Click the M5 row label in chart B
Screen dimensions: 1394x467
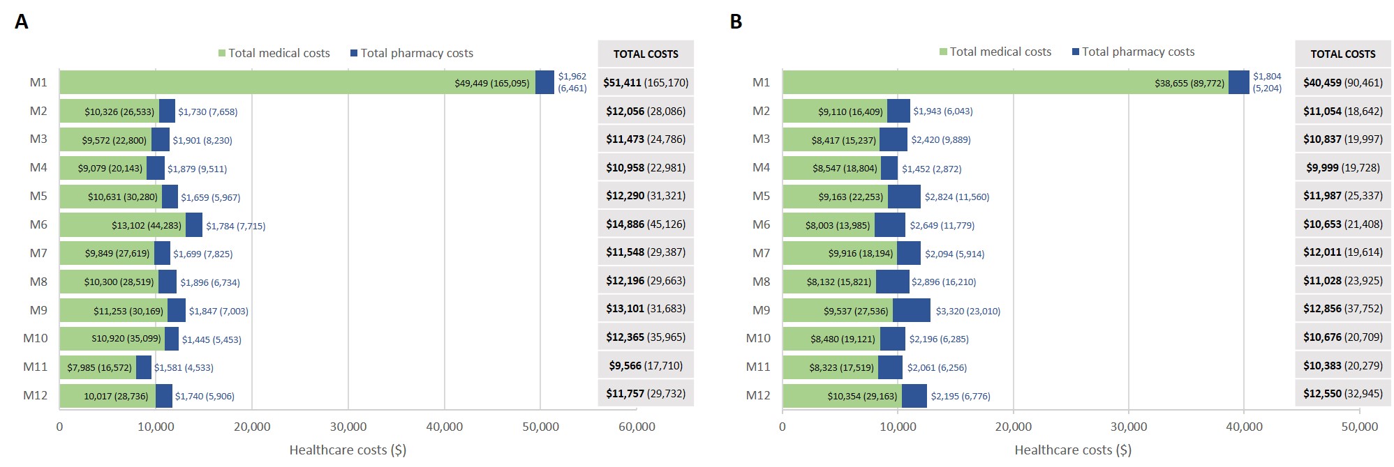point(761,196)
